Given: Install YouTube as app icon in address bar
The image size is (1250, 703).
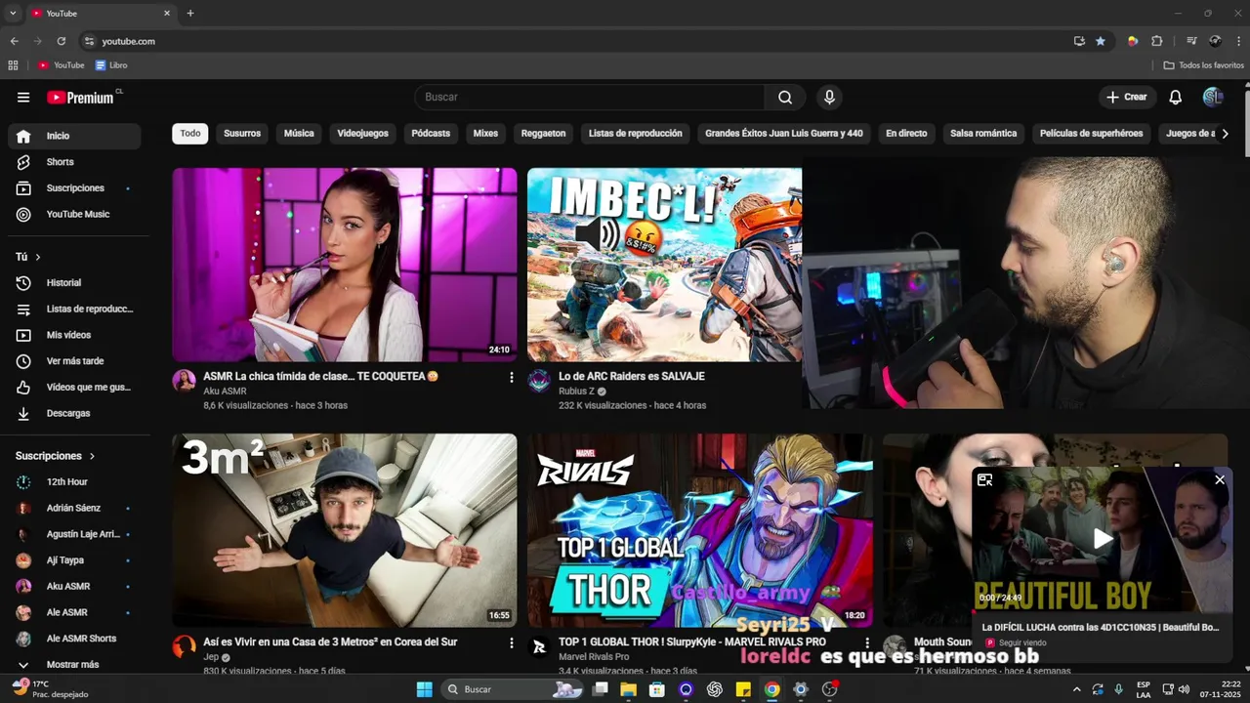Looking at the screenshot, I should pos(1079,41).
